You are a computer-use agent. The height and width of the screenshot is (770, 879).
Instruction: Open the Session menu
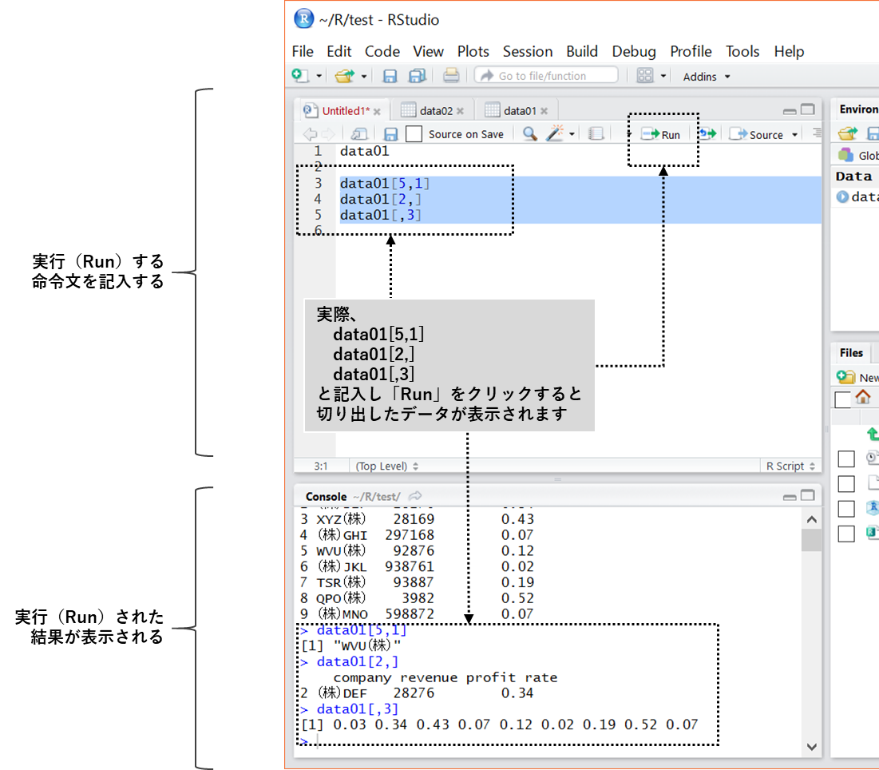click(x=527, y=51)
